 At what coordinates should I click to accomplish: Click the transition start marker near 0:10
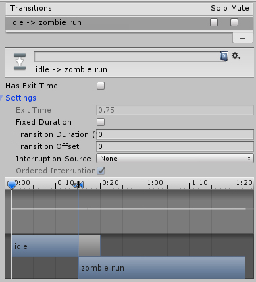pyautogui.click(x=78, y=185)
